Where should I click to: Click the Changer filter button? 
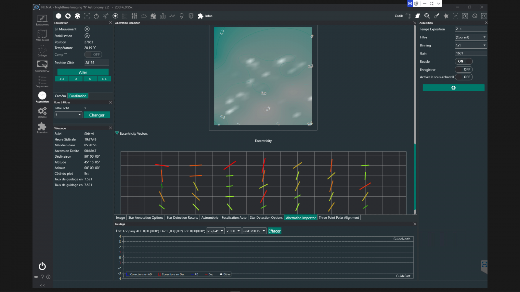97,115
